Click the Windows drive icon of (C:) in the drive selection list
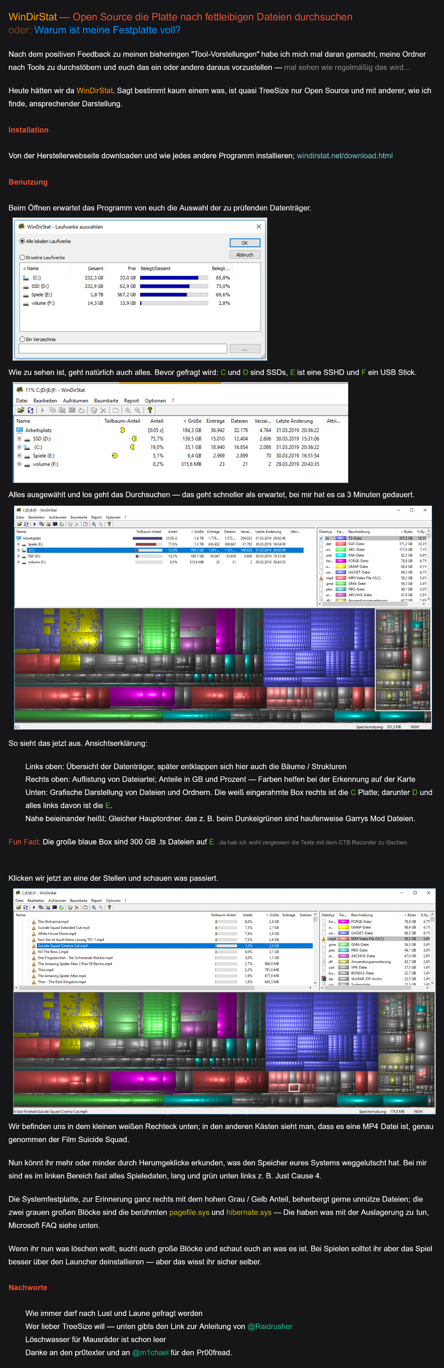The height and width of the screenshot is (1368, 444). tap(25, 278)
